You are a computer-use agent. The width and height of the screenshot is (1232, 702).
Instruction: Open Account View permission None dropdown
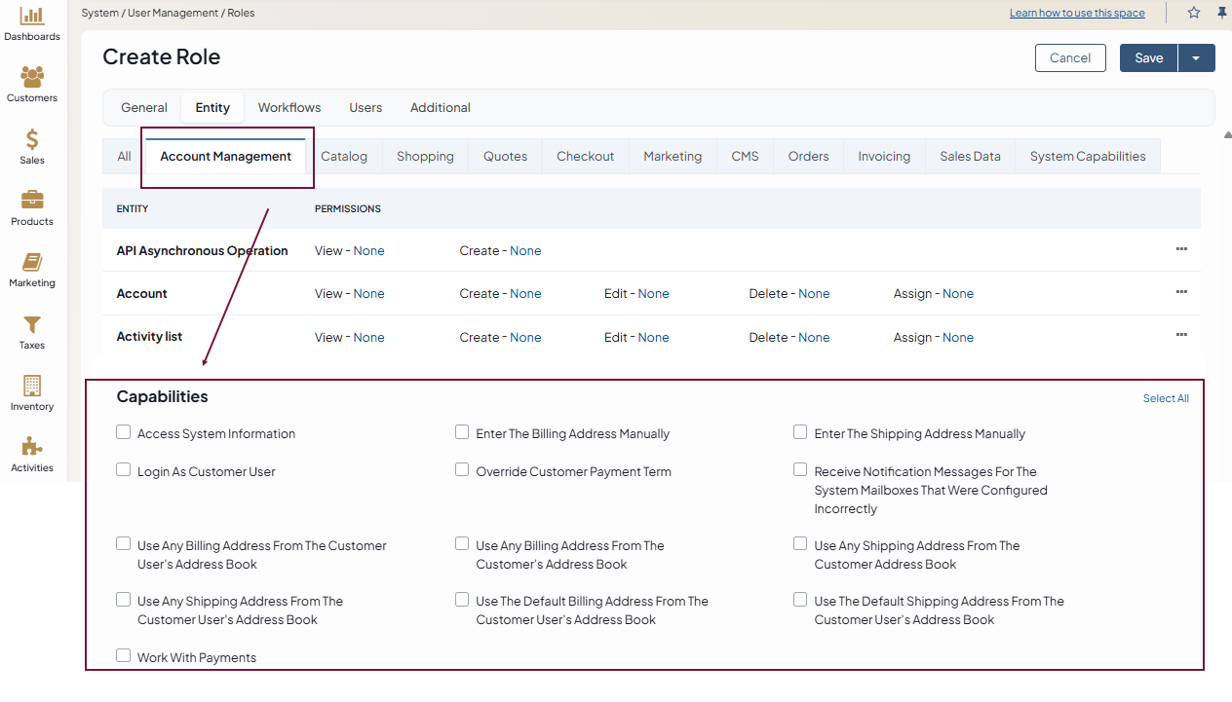point(368,294)
